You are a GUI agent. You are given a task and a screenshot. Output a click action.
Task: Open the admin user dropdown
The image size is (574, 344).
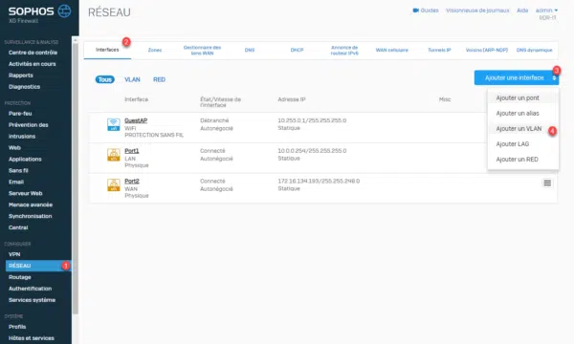(546, 11)
